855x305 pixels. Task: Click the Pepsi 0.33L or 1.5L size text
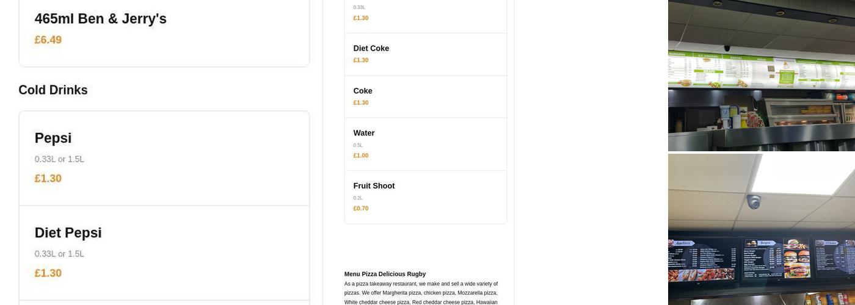[59, 159]
